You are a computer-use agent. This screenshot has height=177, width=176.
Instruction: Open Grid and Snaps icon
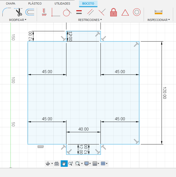tap(95, 164)
